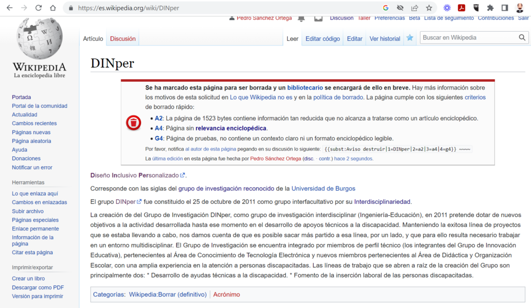531x308 pixels.
Task: Click the Wikipedia globe logo
Action: [39, 38]
